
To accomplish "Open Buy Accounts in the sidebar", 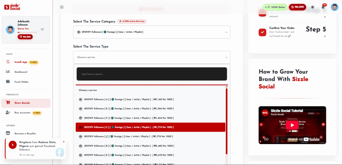I will pyautogui.click(x=22, y=113).
